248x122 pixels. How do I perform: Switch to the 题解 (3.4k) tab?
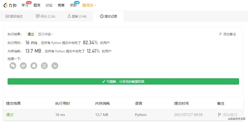click(77, 16)
